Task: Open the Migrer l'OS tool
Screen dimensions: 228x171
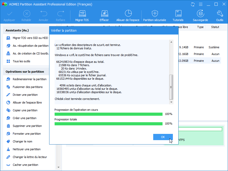Action: (x=82, y=16)
